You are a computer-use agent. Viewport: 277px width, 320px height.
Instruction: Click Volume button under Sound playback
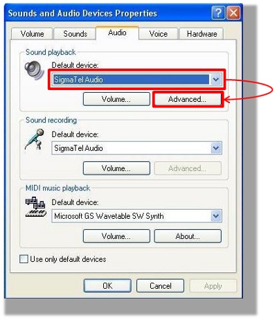click(116, 99)
